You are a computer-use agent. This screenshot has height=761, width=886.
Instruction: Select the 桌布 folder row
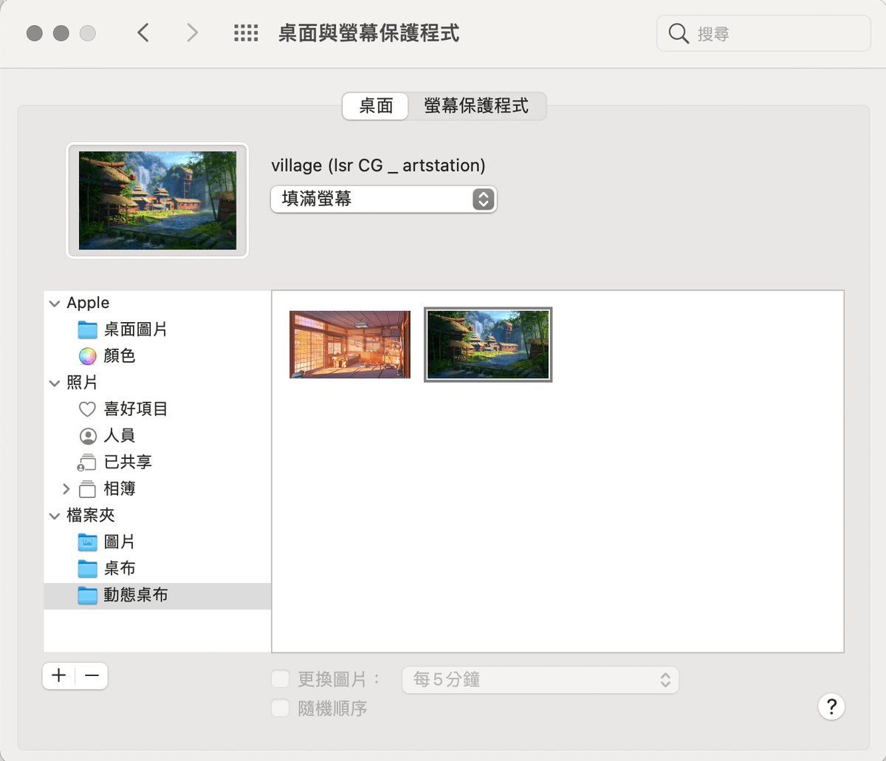click(x=157, y=569)
